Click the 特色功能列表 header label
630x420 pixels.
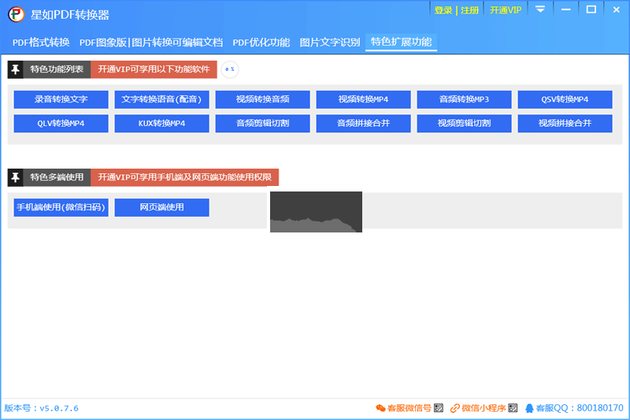pos(57,69)
